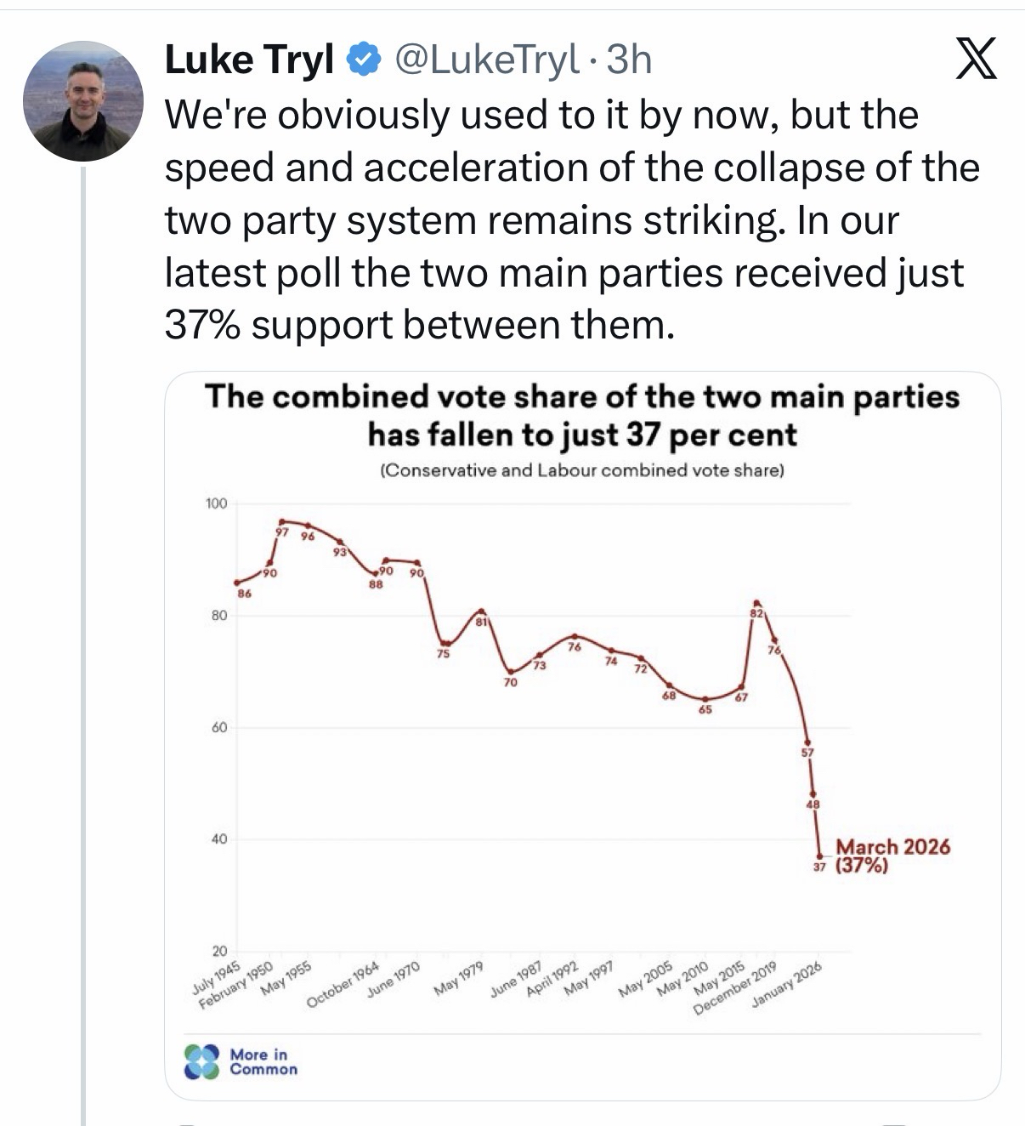Click the @LukeTryl handle
Viewport: 1025px width, 1126px height.
(483, 60)
